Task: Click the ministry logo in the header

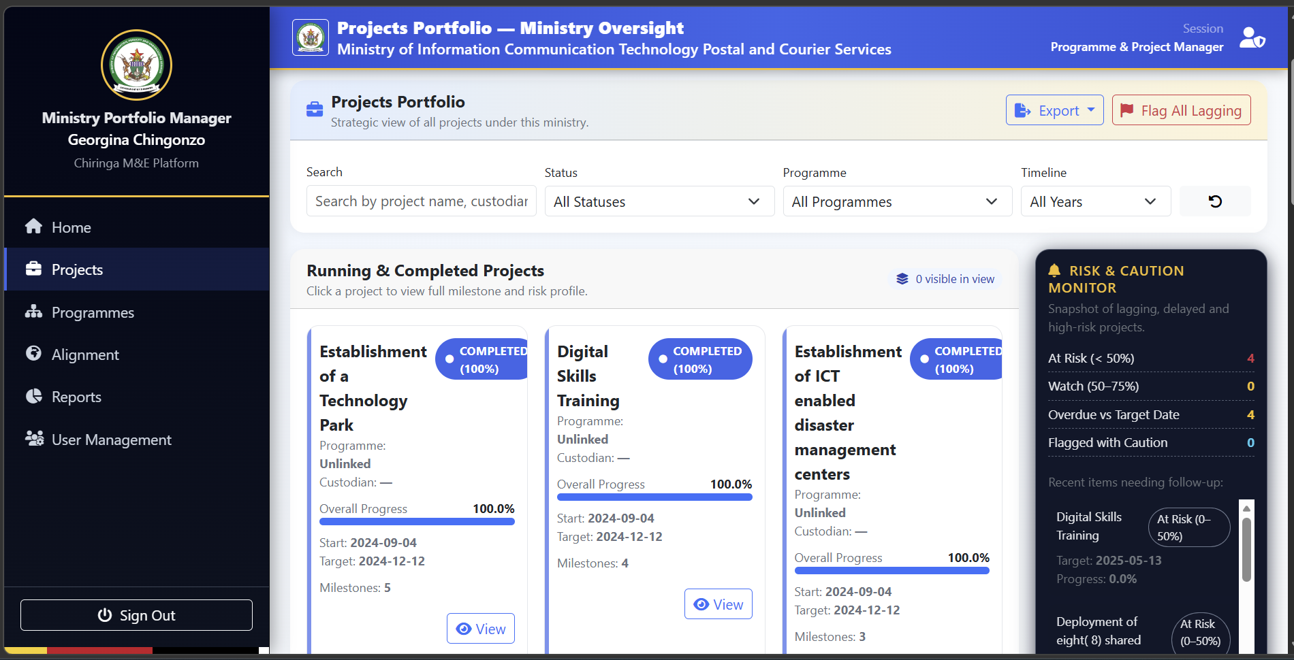Action: point(311,37)
